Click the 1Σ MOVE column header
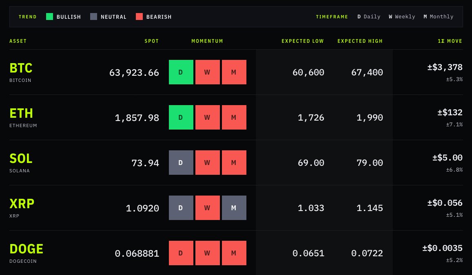The height and width of the screenshot is (275, 472). (x=450, y=41)
